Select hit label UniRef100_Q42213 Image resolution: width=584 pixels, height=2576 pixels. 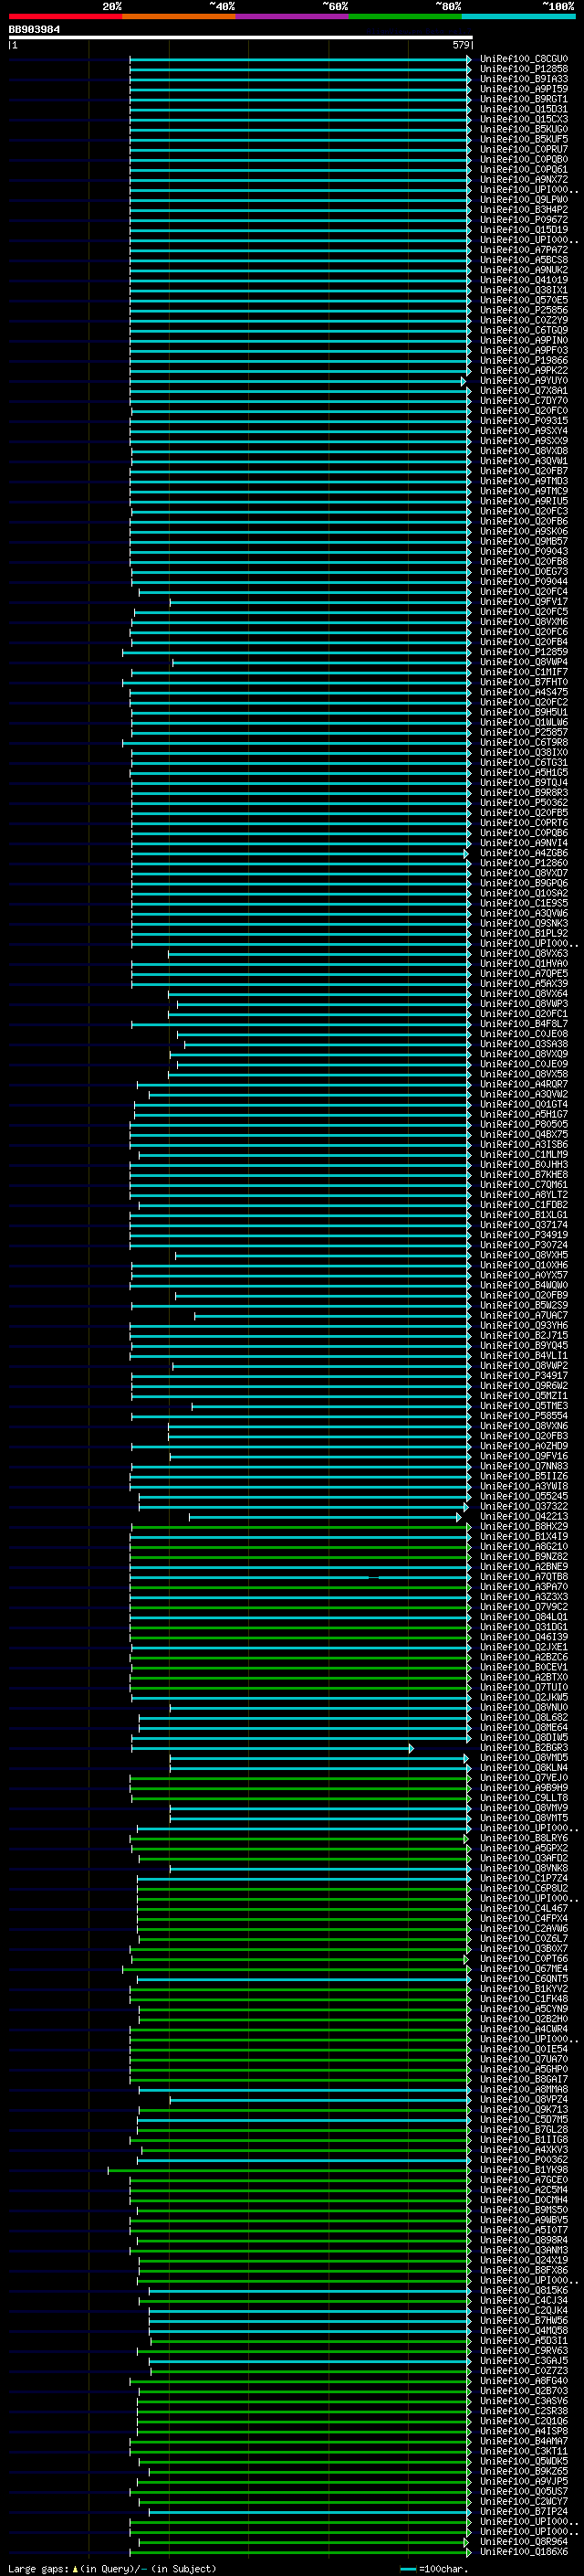(x=523, y=1516)
